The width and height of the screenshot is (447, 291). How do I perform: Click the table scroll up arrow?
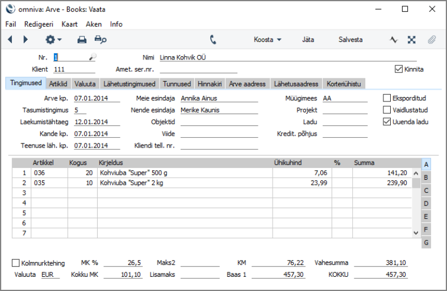click(416, 173)
